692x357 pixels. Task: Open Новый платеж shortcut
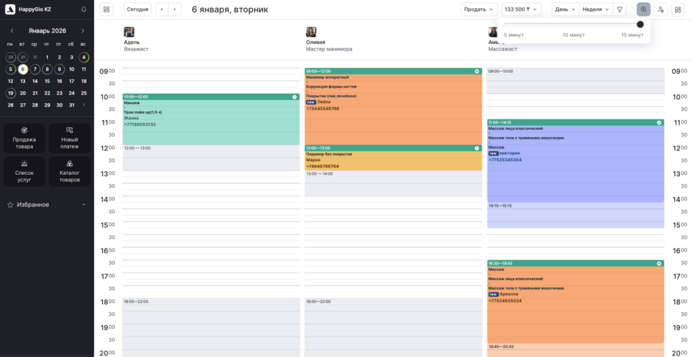tap(70, 138)
